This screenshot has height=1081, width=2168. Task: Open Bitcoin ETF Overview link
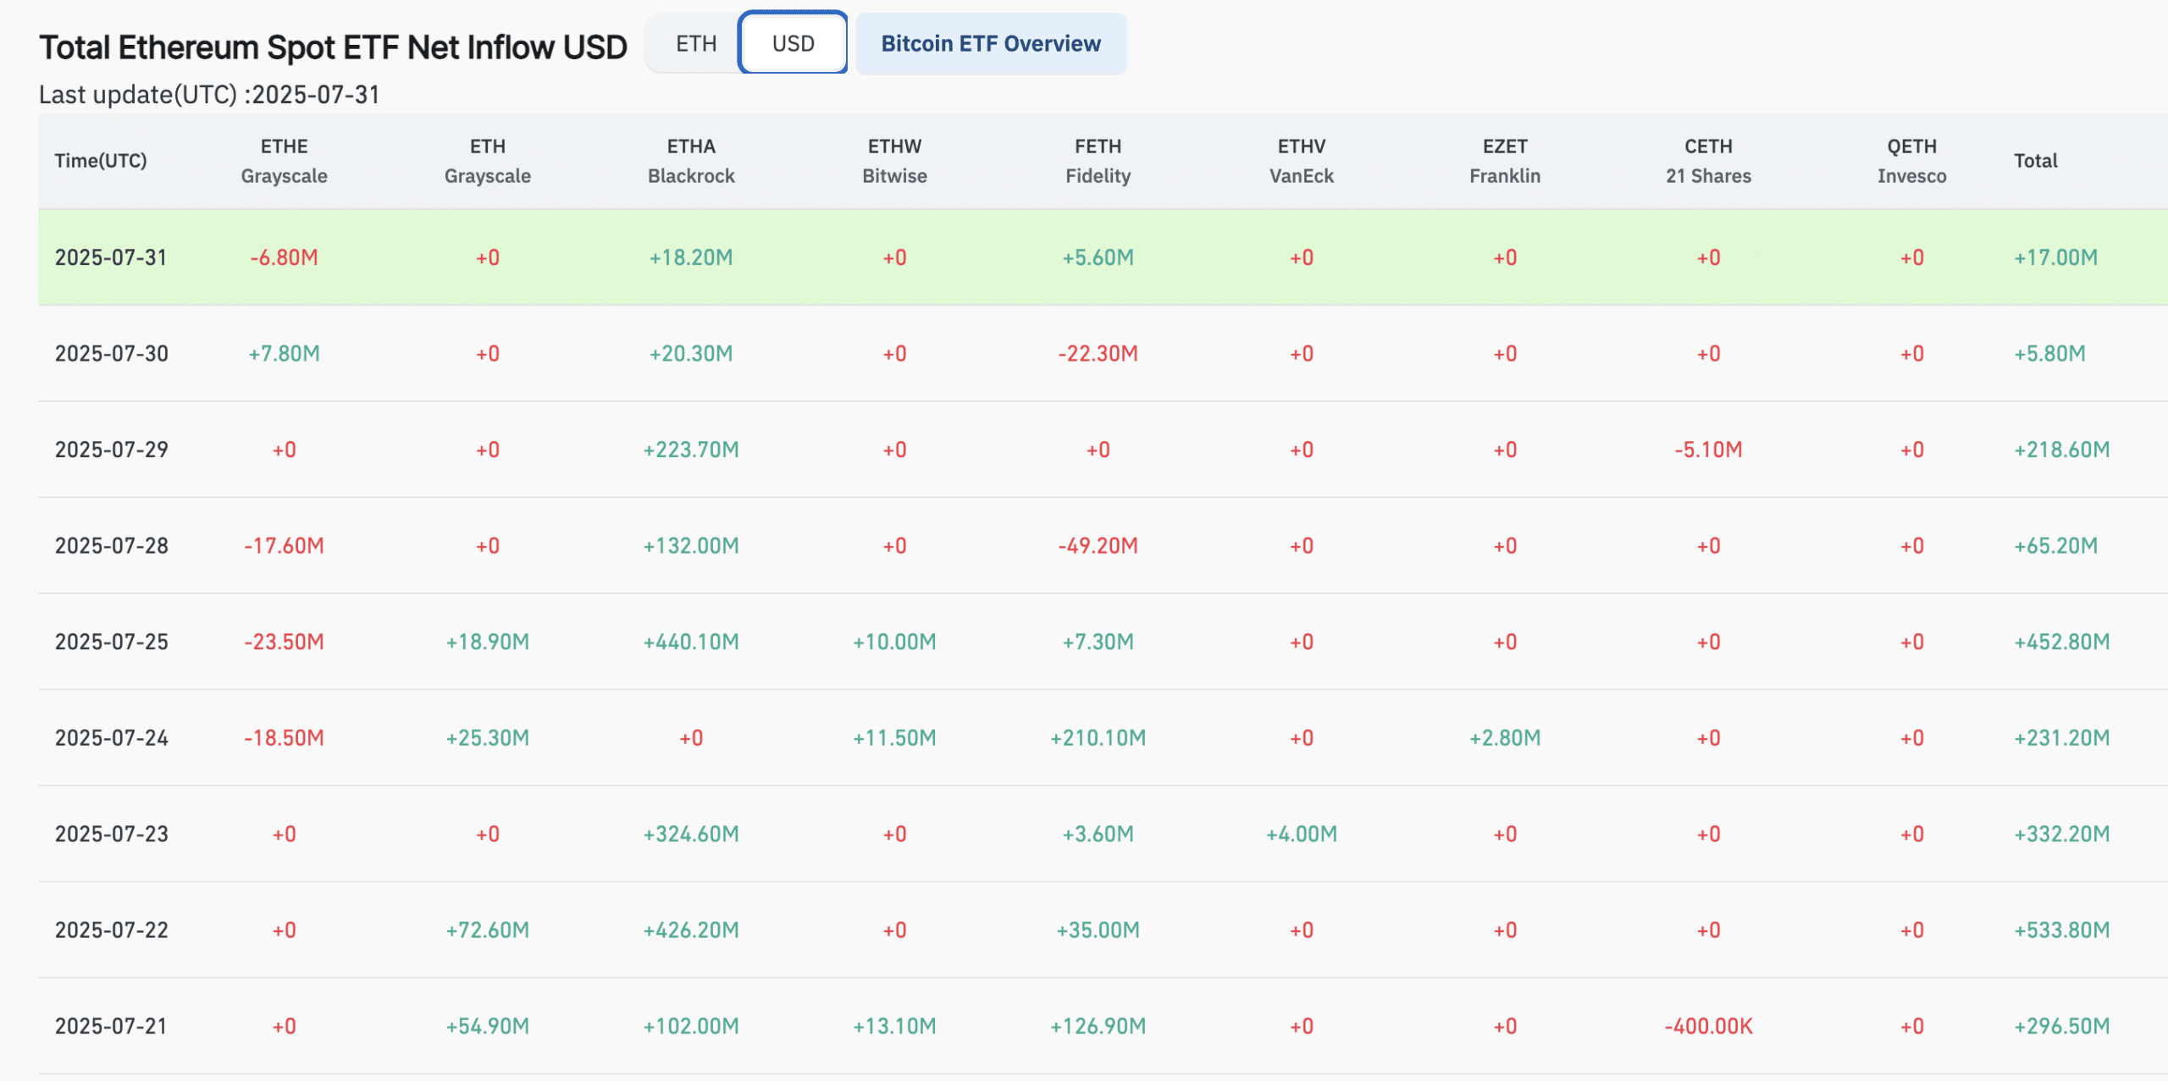pos(990,43)
